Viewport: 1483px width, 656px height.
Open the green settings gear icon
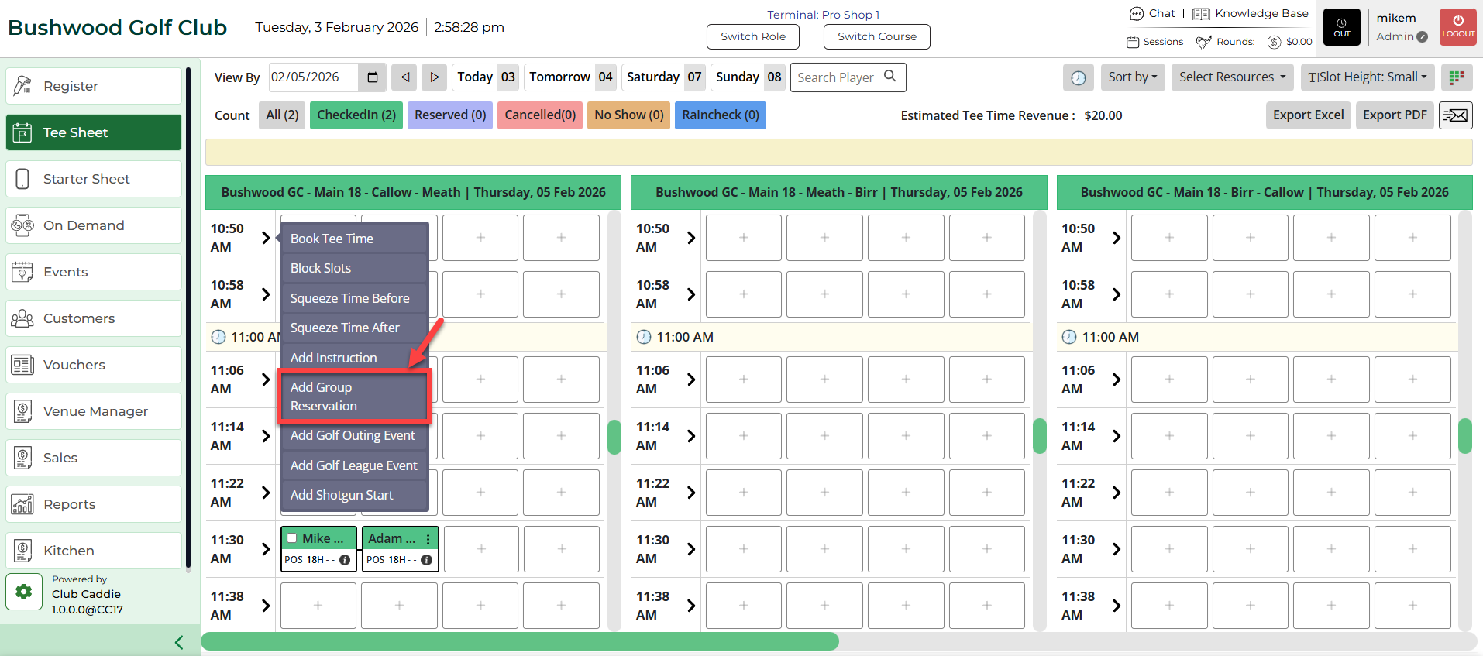[24, 592]
